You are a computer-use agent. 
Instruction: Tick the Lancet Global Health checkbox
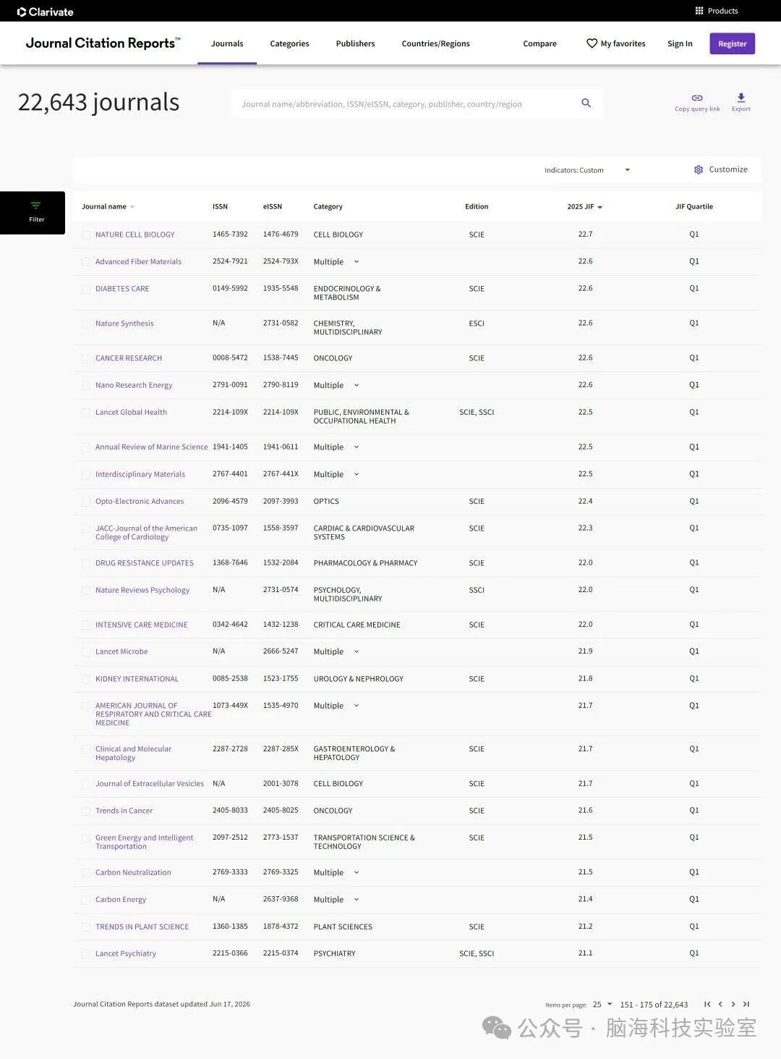pos(86,413)
